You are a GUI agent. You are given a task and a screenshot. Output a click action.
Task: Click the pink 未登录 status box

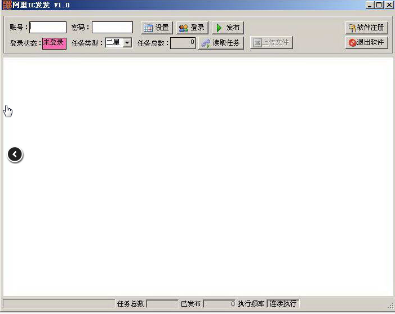[54, 43]
